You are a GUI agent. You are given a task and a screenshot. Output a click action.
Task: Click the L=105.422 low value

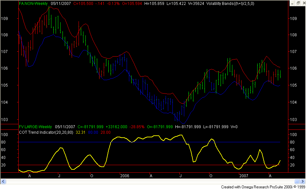(x=176, y=4)
